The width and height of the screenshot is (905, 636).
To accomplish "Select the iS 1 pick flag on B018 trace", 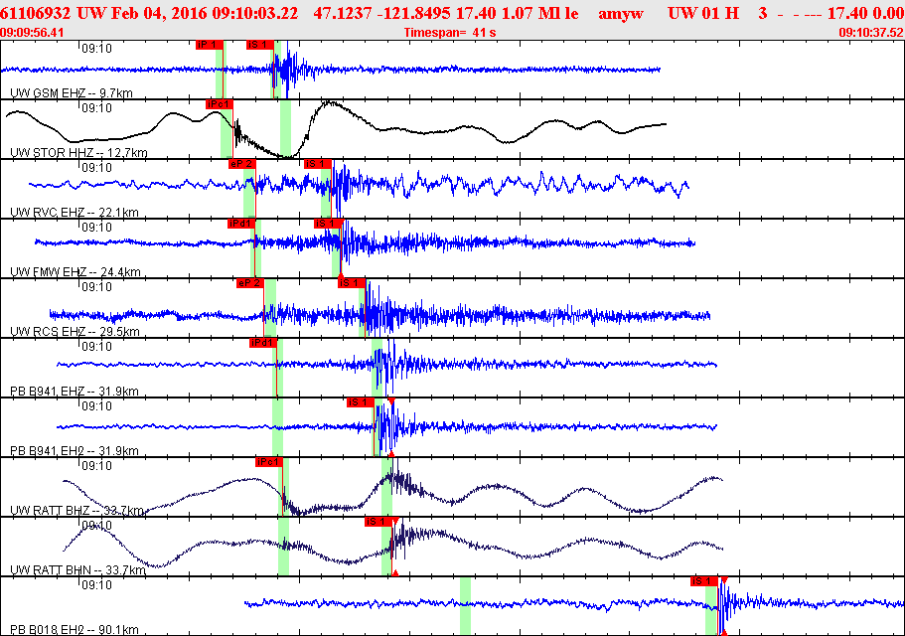I will click(x=704, y=581).
